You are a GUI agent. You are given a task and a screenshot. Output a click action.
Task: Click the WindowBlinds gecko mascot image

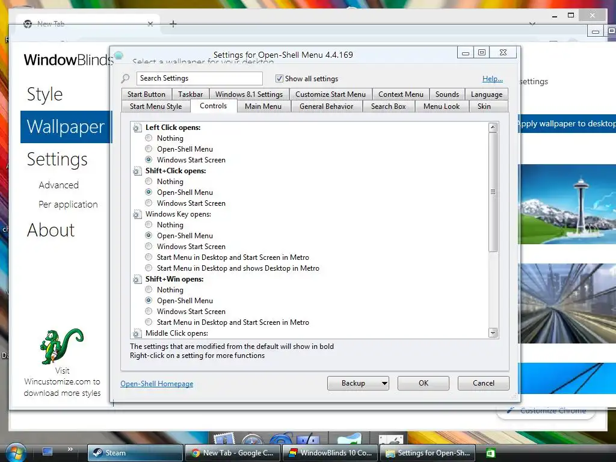pyautogui.click(x=62, y=346)
